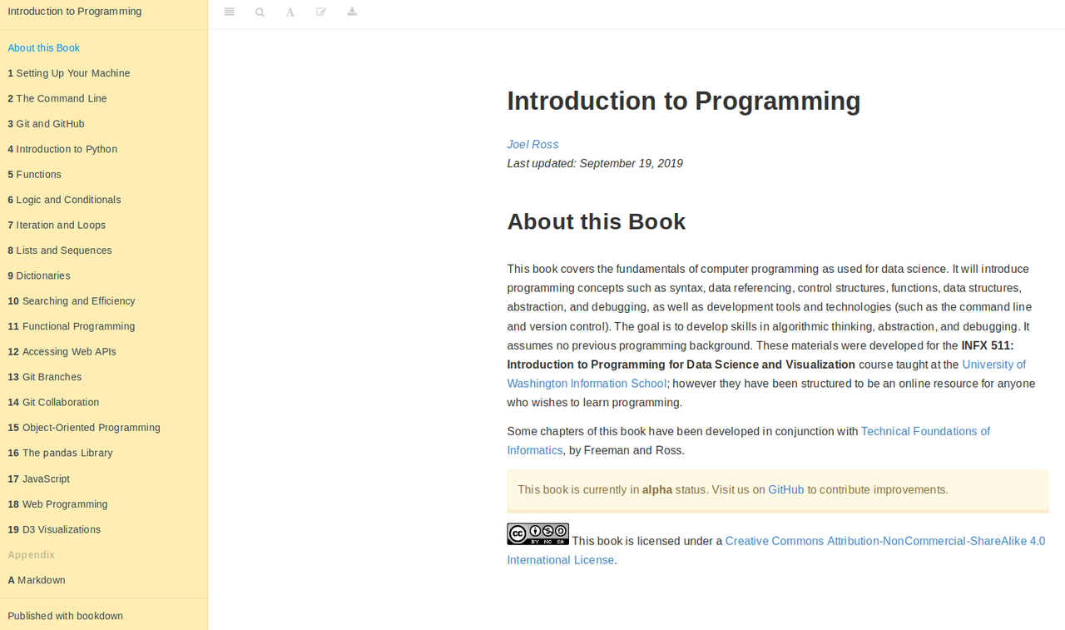Click the Creative Commons license badge

coord(537,534)
